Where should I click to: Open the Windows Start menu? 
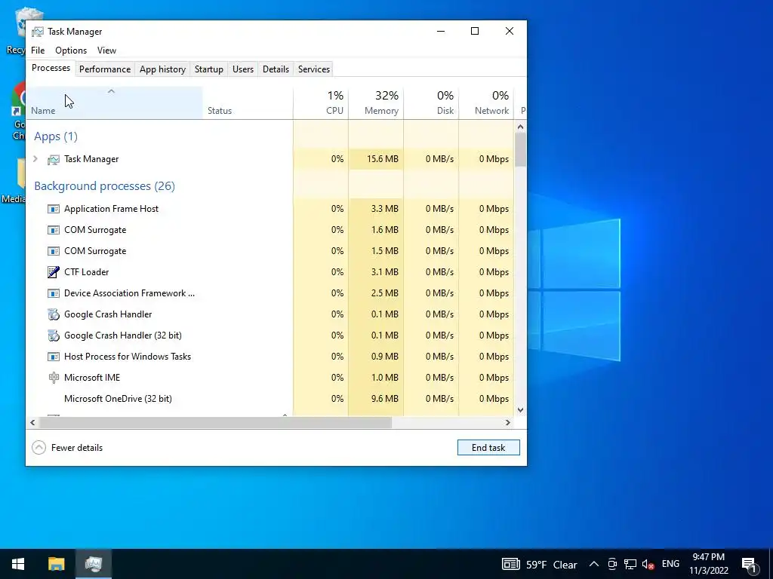click(18, 564)
